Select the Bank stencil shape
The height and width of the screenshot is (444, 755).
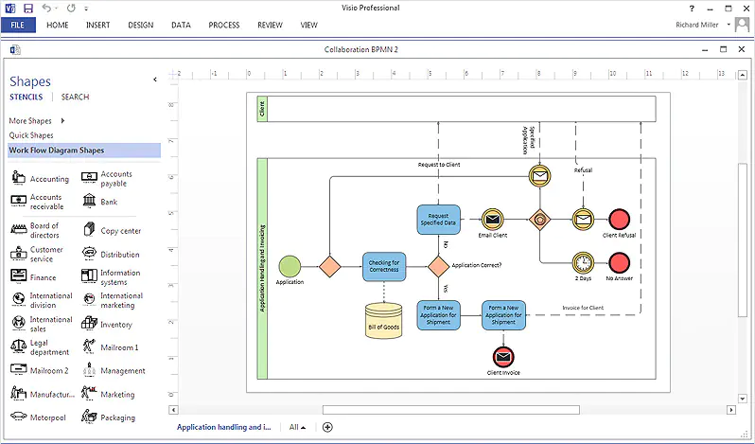(89, 201)
